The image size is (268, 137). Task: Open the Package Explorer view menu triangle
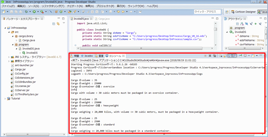[x=64, y=23]
